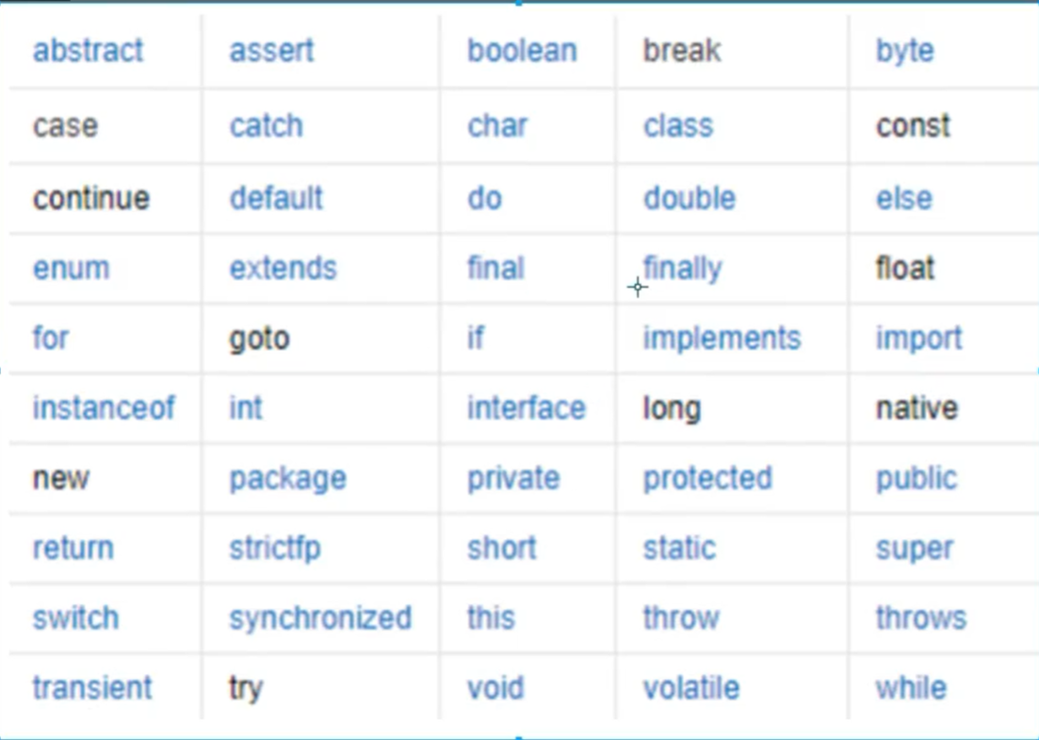Open the assert keyword link
This screenshot has height=740, width=1039.
point(271,51)
